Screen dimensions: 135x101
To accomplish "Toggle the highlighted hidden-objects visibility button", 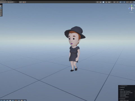I will coord(124,2).
